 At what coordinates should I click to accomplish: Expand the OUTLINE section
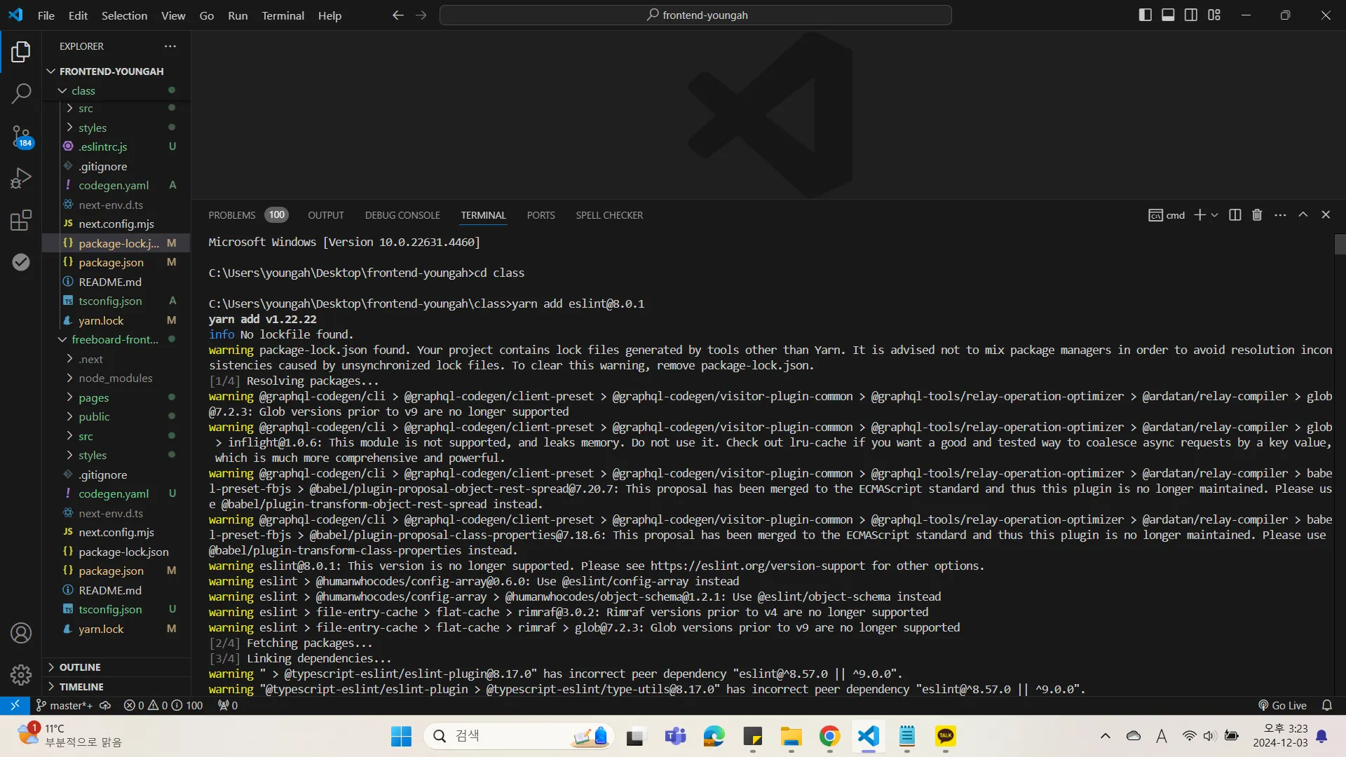point(116,667)
